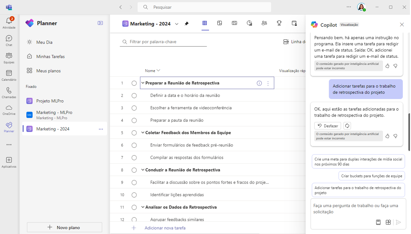This screenshot has width=411, height=234.
Task: Collapse Analisar os Dados da Retrospectiva subtasks
Action: 143,207
